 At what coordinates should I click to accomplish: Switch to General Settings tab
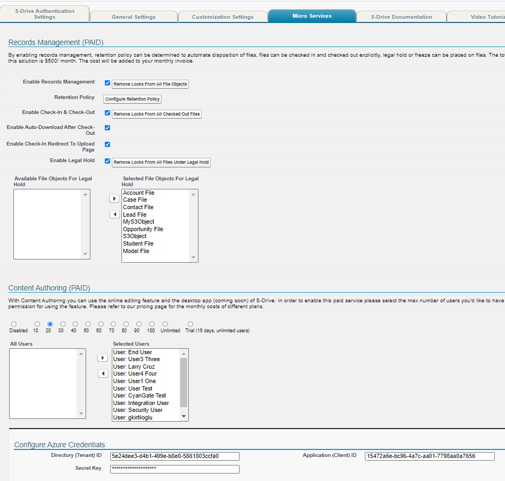[x=134, y=17]
